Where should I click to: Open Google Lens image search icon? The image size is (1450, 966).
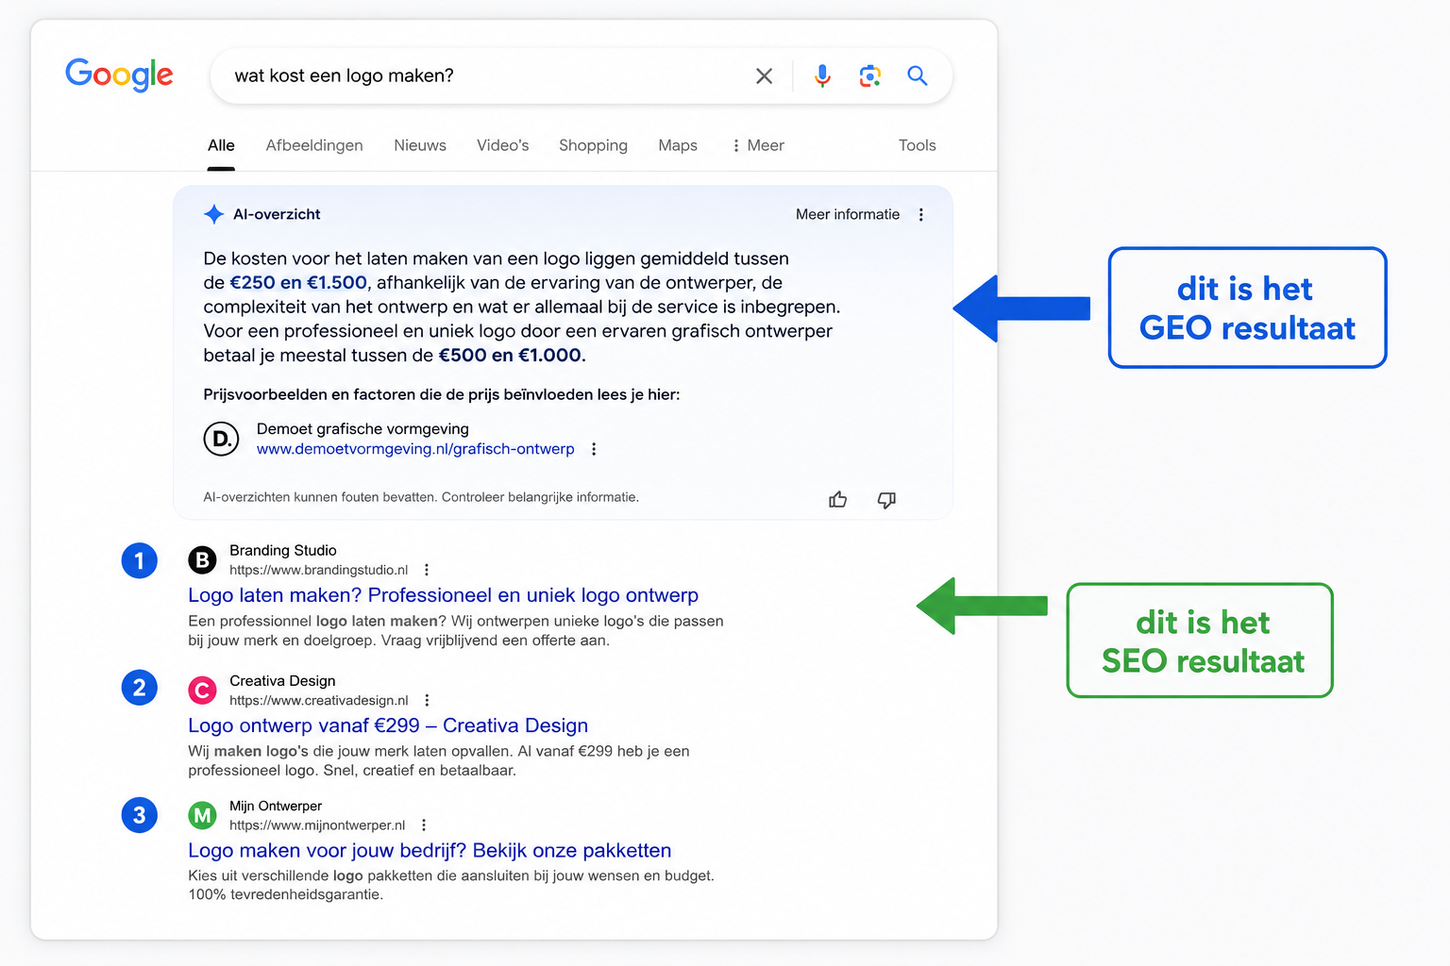[x=870, y=75]
